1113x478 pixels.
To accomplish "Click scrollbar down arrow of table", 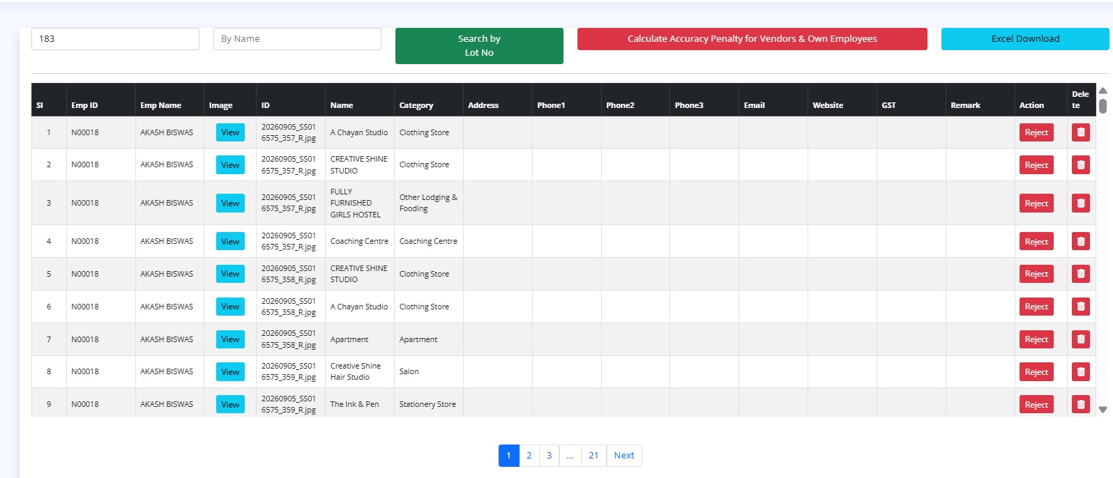I will [1103, 410].
